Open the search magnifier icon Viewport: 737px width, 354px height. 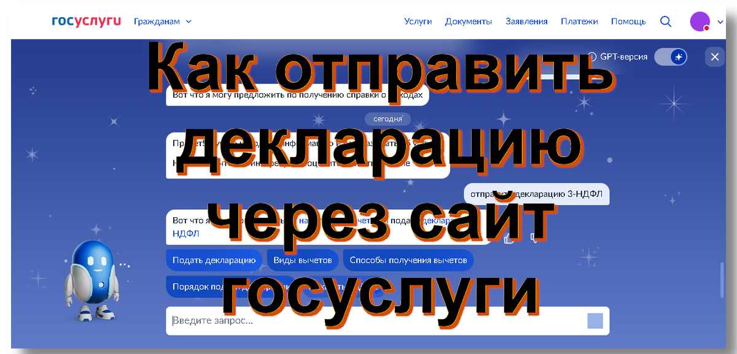click(x=666, y=21)
